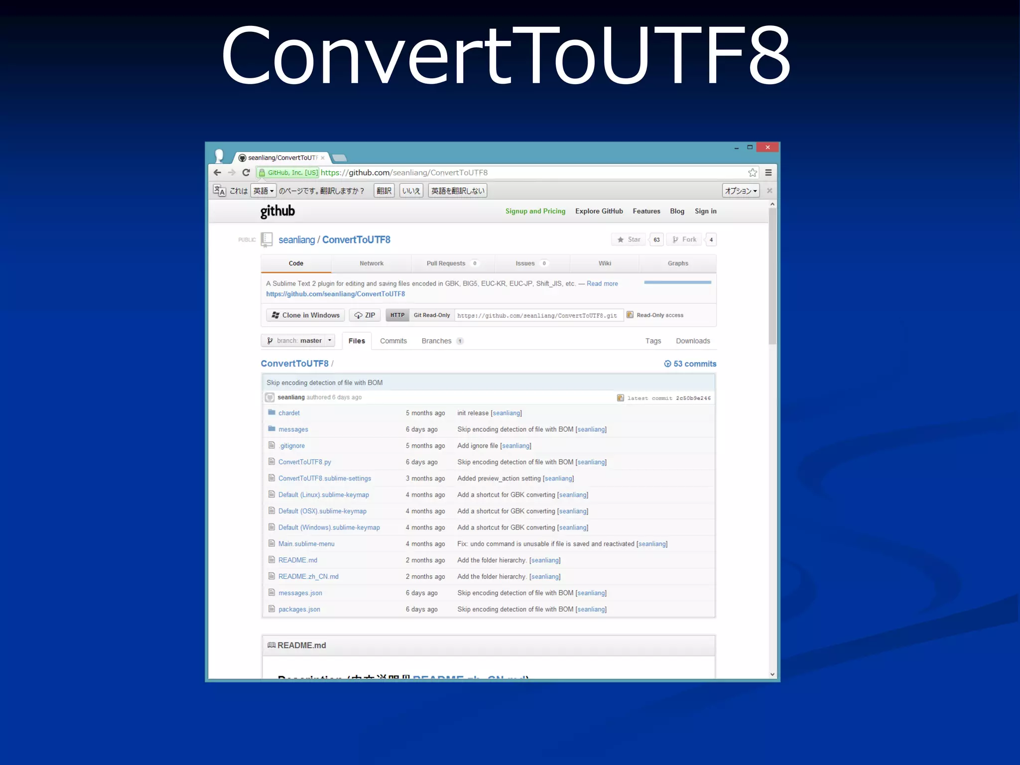This screenshot has width=1020, height=765.
Task: Star the ConvertToUTF8 repository
Action: pos(629,240)
